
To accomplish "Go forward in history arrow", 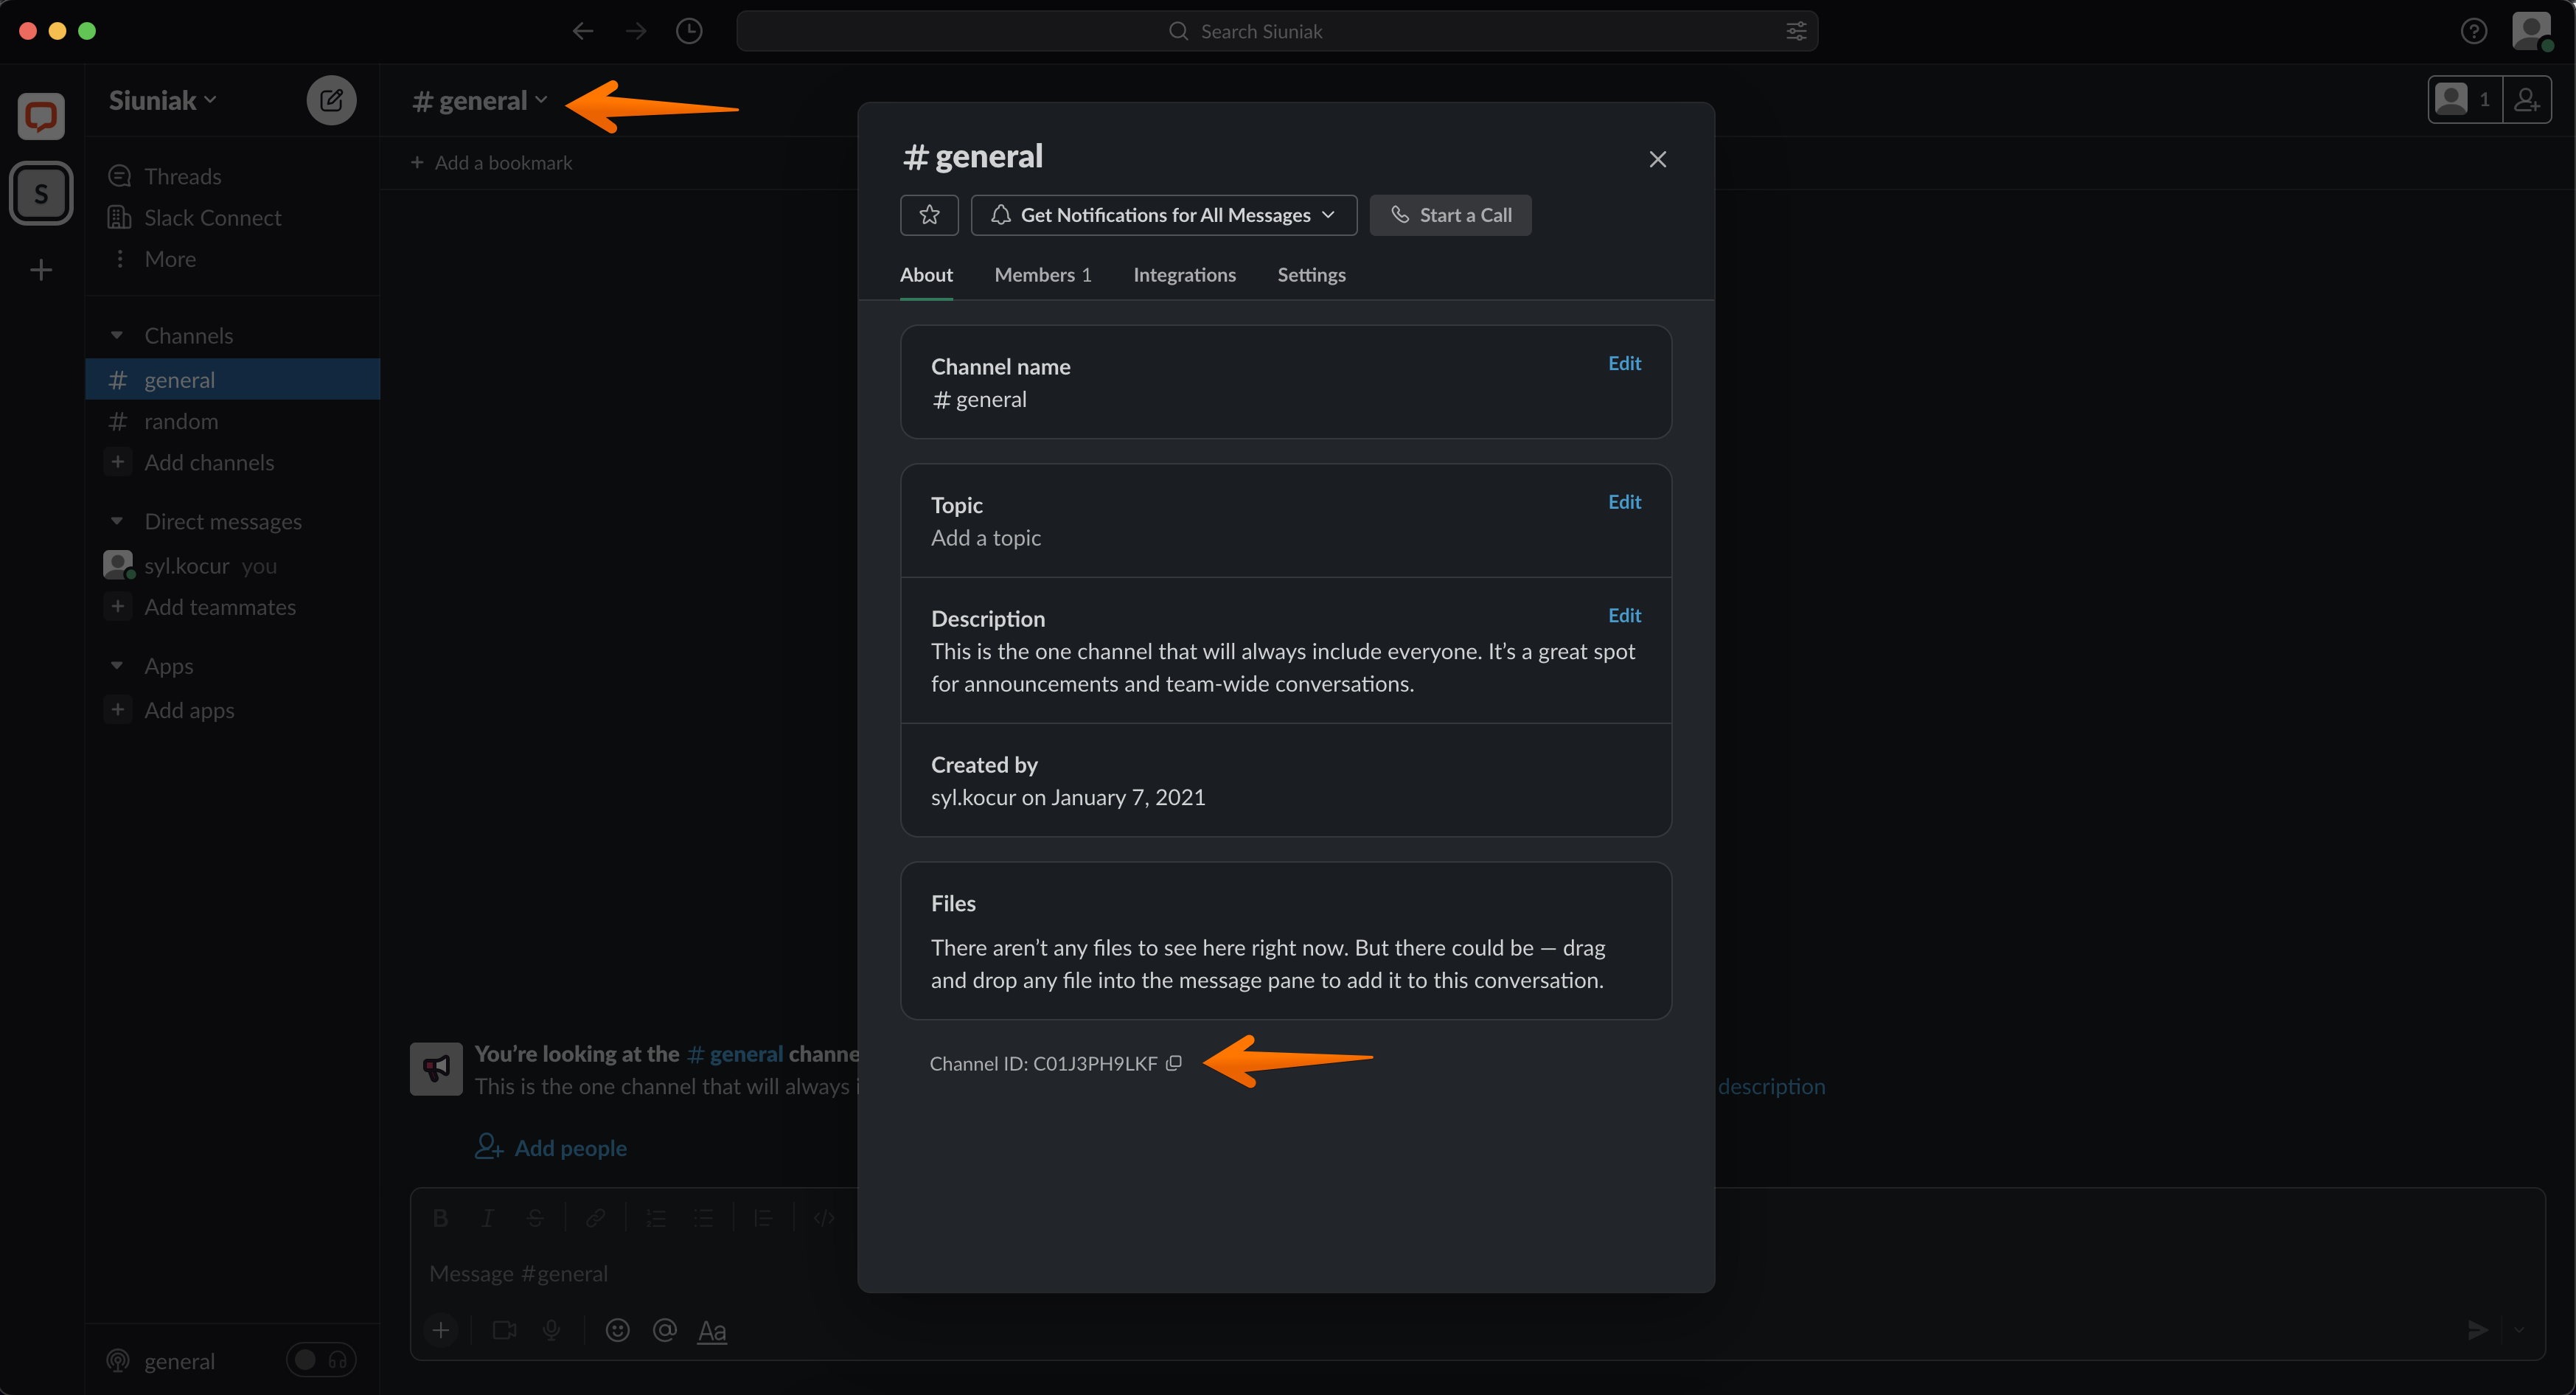I will tap(636, 31).
